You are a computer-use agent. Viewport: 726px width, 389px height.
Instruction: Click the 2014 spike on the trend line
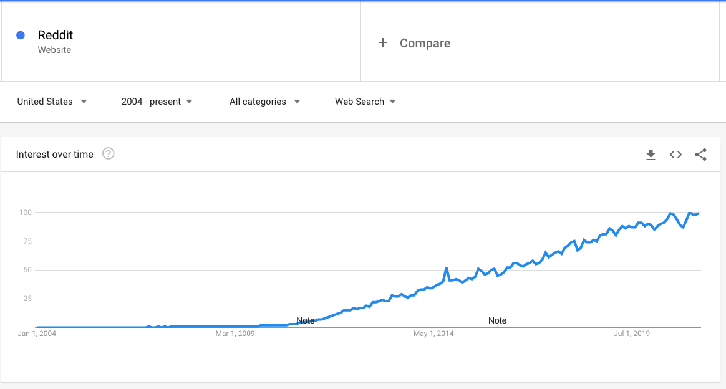click(x=447, y=269)
